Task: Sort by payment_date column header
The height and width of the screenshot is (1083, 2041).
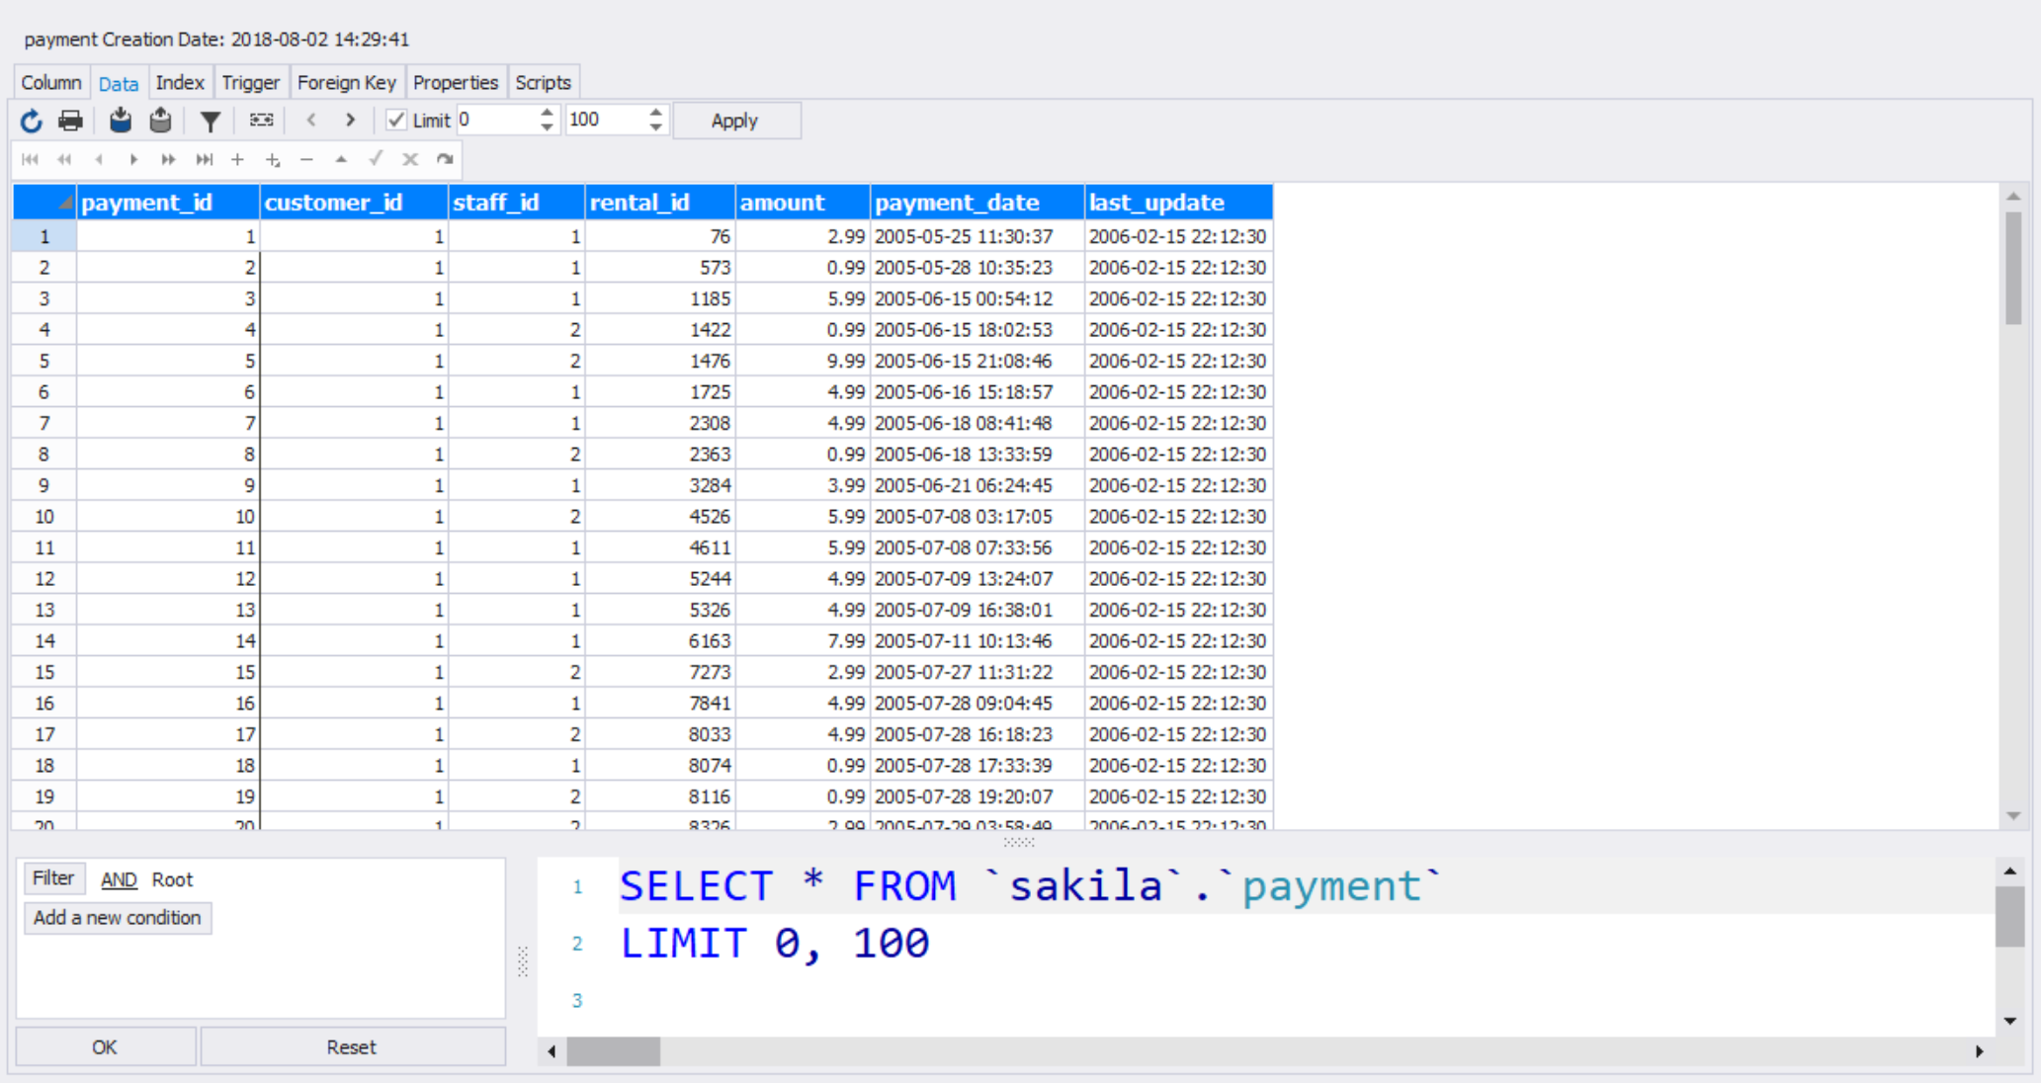Action: pyautogui.click(x=978, y=203)
